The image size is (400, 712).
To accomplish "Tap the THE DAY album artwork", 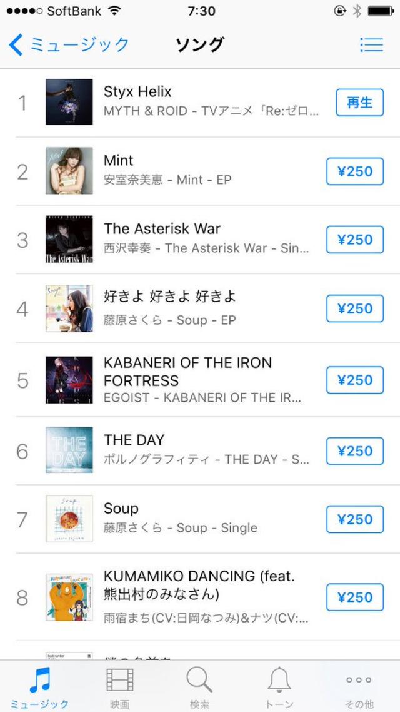I will pos(69,450).
